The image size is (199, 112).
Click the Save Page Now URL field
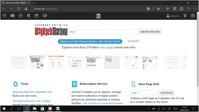[144, 93]
